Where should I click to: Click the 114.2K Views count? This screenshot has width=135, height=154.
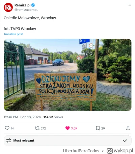click(x=53, y=117)
